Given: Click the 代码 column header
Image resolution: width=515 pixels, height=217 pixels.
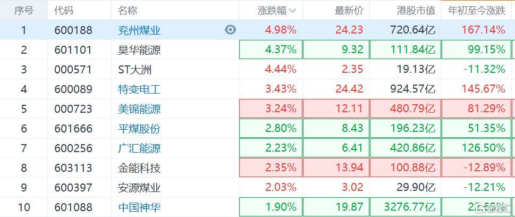Looking at the screenshot, I should pyautogui.click(x=64, y=10).
